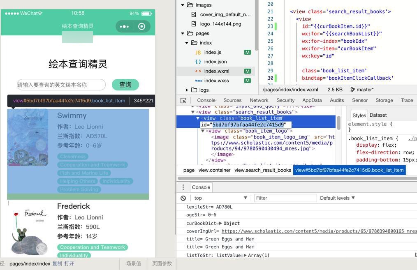The height and width of the screenshot is (270, 417).
Task: Switch to the Console tab
Action: 206,100
